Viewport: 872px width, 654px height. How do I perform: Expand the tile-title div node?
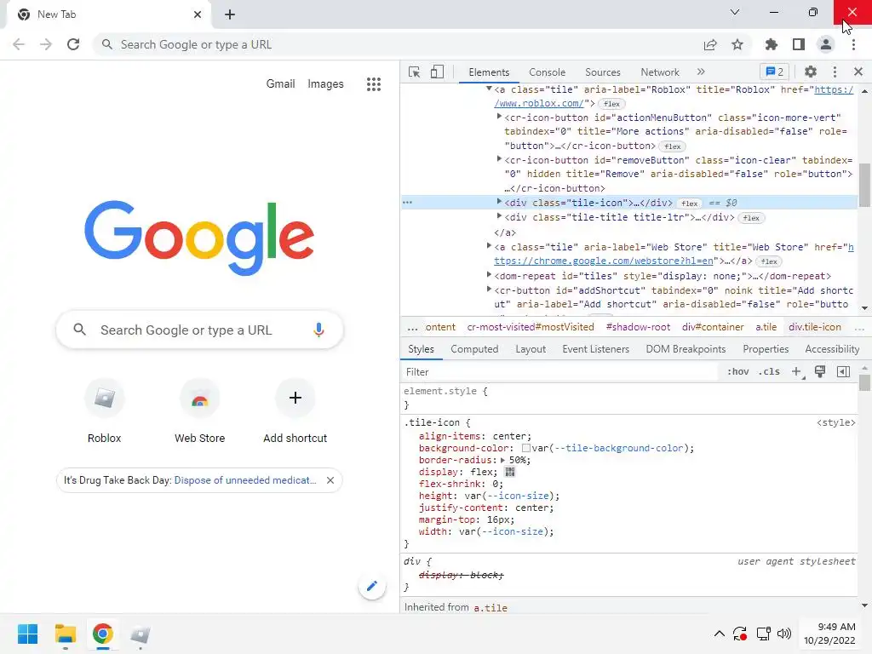point(499,216)
